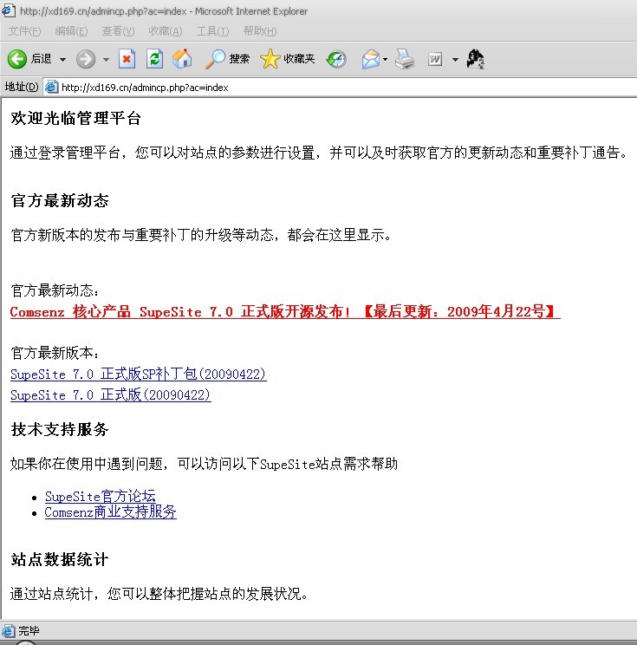Print the page with printer icon
Viewport: 637px width, 645px height.
(x=405, y=59)
